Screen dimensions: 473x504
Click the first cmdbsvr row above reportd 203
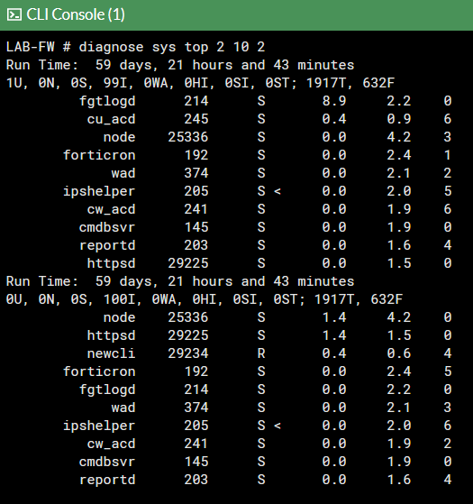coord(265,227)
